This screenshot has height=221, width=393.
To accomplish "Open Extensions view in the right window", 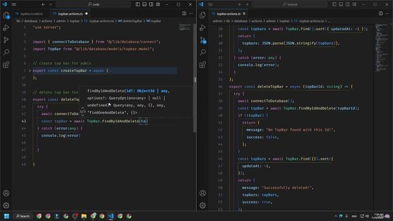I will pyautogui.click(x=203, y=64).
